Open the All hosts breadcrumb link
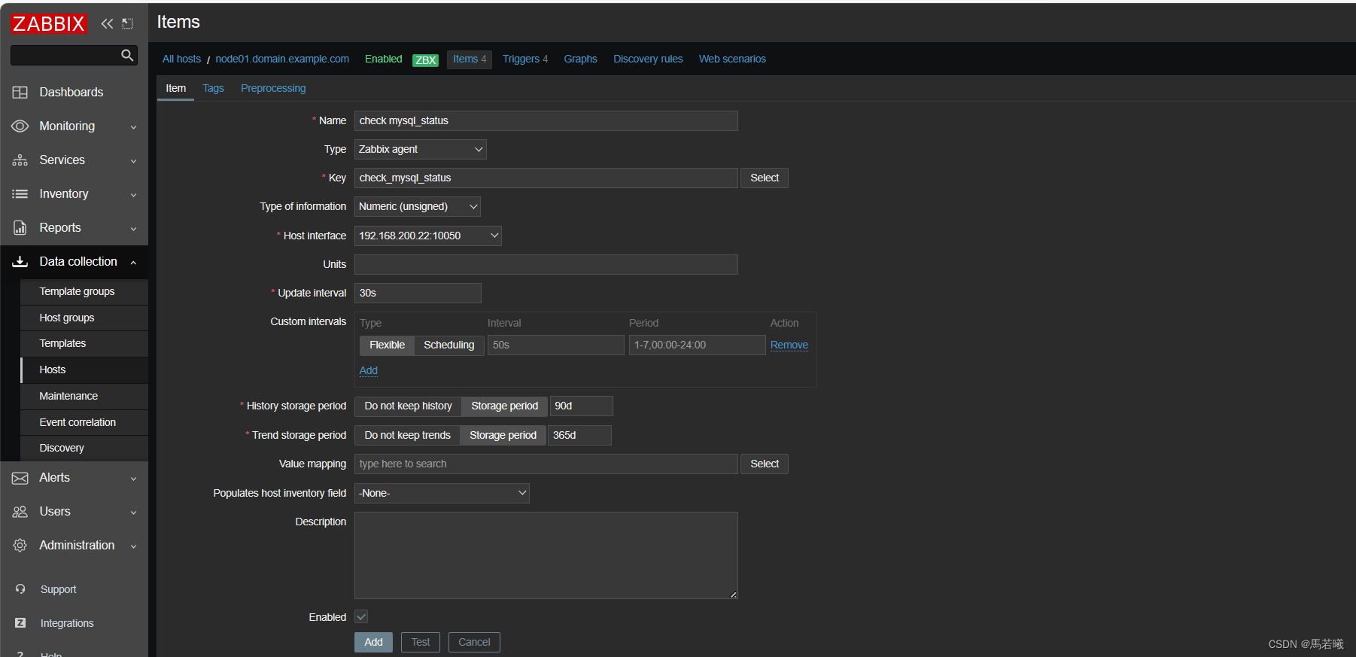This screenshot has height=657, width=1356. (x=181, y=59)
